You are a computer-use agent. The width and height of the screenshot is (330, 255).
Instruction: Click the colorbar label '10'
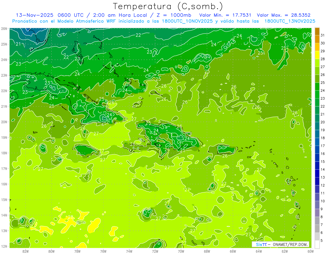tap(323, 201)
